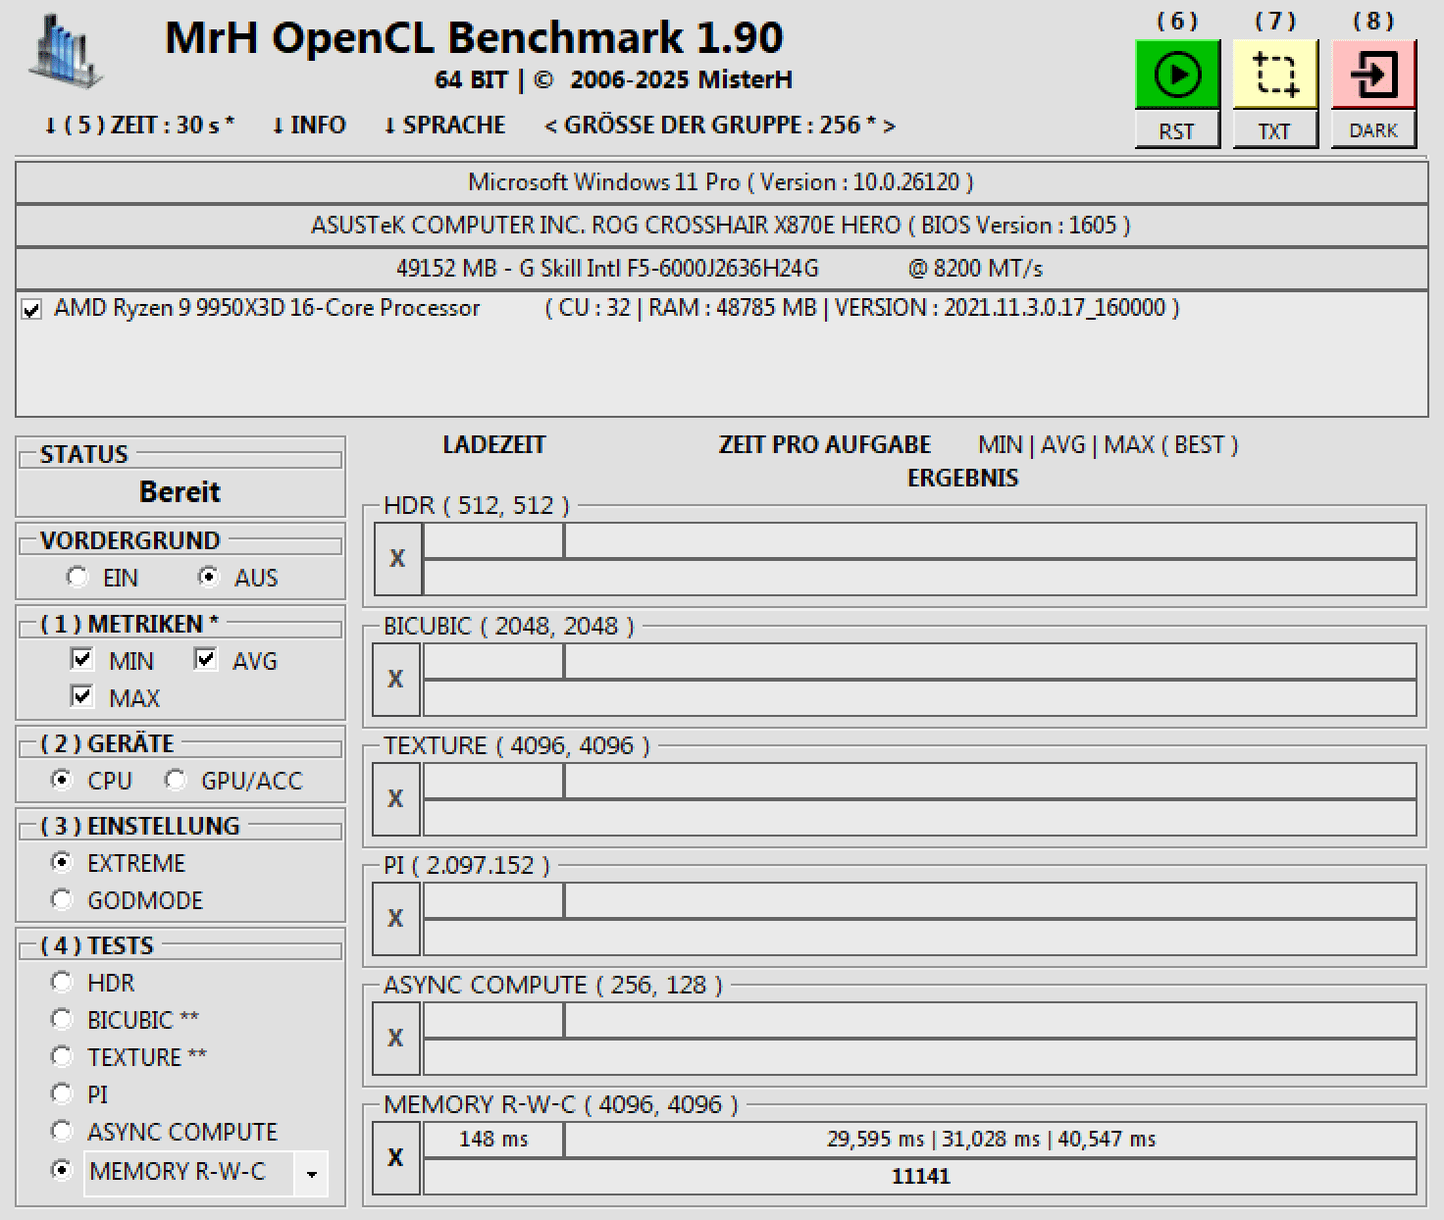
Task: Click the yellow screenshot selection icon
Action: 1275,75
